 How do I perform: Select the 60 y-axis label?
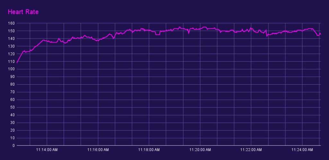pos(13,100)
